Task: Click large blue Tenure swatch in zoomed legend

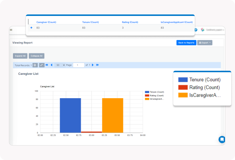Action: click(x=183, y=80)
